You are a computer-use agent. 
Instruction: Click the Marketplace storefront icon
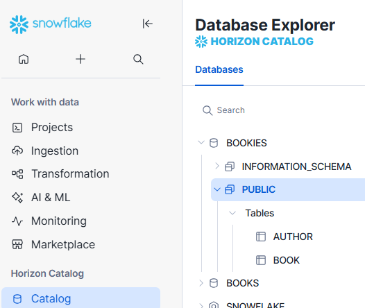tap(17, 244)
